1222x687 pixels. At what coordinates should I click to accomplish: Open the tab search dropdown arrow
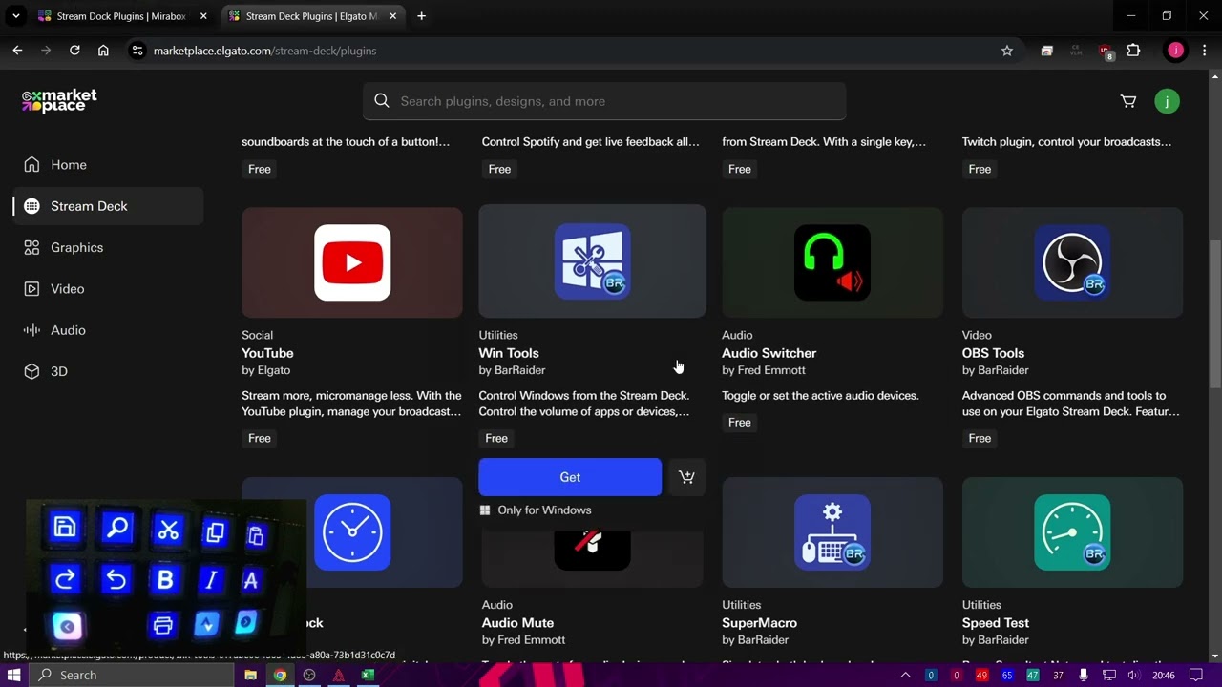pyautogui.click(x=15, y=16)
